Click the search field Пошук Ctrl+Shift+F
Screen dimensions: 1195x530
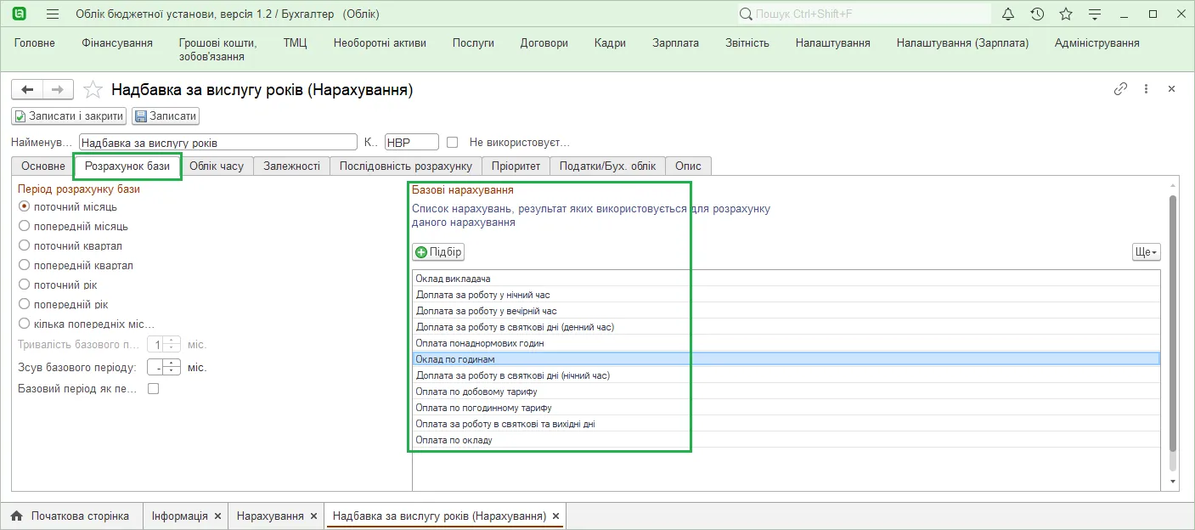tap(863, 14)
